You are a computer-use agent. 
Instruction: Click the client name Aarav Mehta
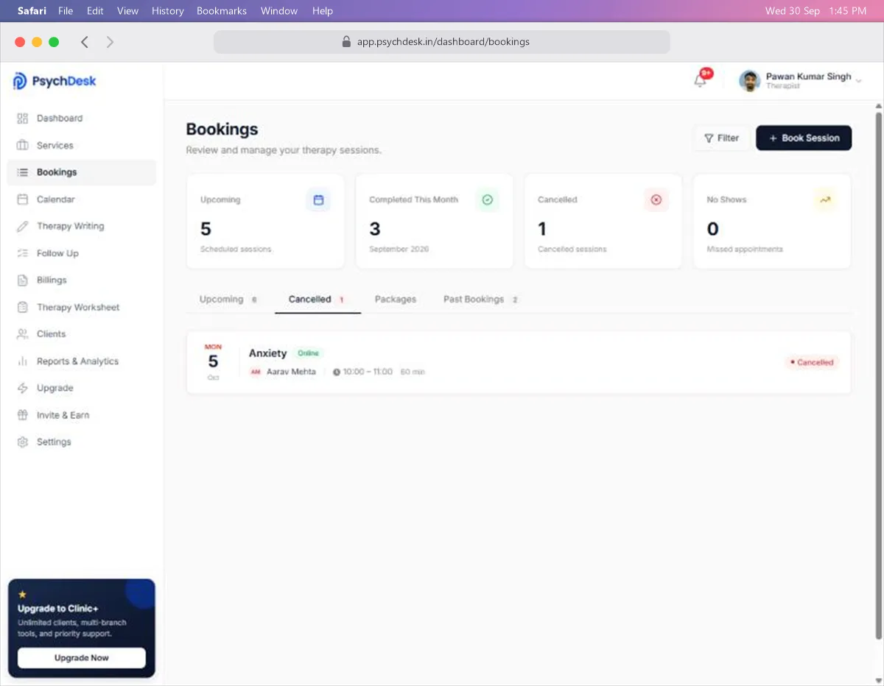291,372
